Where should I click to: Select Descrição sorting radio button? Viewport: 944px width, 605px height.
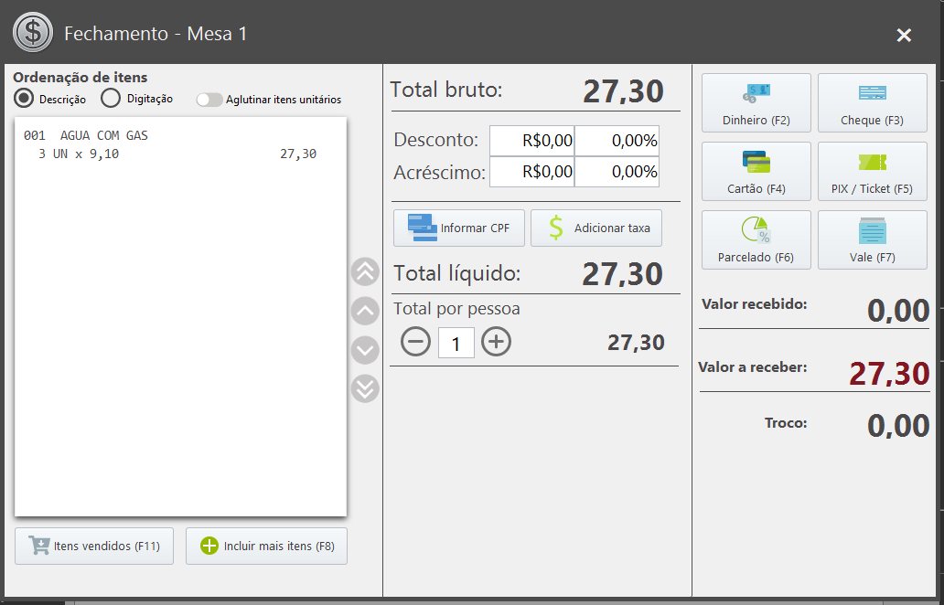click(24, 98)
